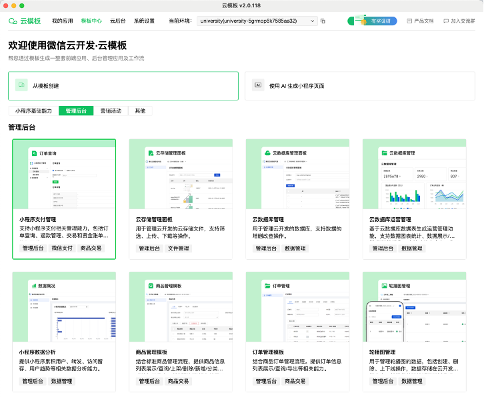Click the 云存储管理面板 file icon in preview
Screen dimensions: 484x397
(151, 153)
